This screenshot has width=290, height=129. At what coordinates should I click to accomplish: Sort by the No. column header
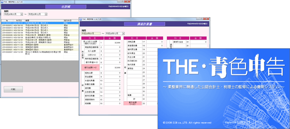(7, 20)
